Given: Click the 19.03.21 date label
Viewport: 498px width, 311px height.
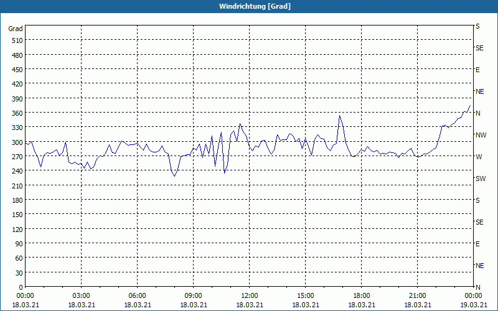Looking at the screenshot, I should (x=473, y=305).
